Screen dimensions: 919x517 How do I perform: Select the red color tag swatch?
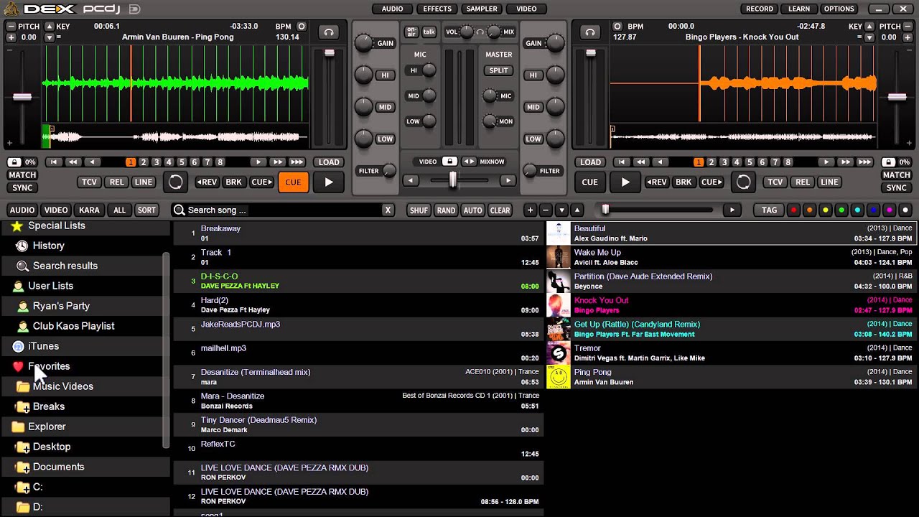(793, 210)
